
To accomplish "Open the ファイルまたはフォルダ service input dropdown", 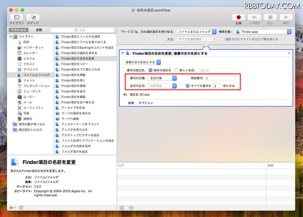I will [196, 32].
